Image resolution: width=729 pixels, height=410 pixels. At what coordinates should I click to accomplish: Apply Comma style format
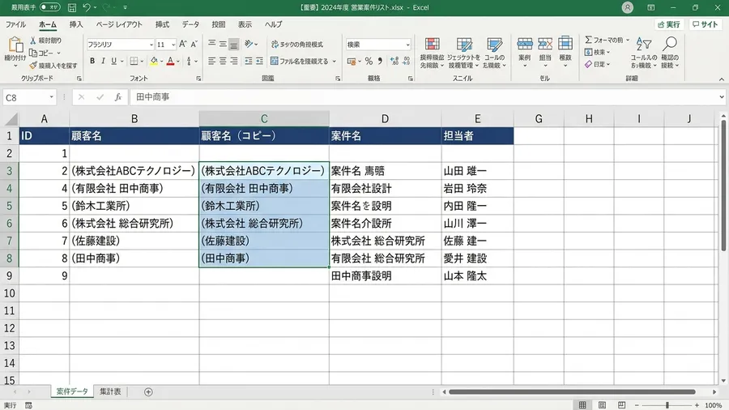[380, 61]
